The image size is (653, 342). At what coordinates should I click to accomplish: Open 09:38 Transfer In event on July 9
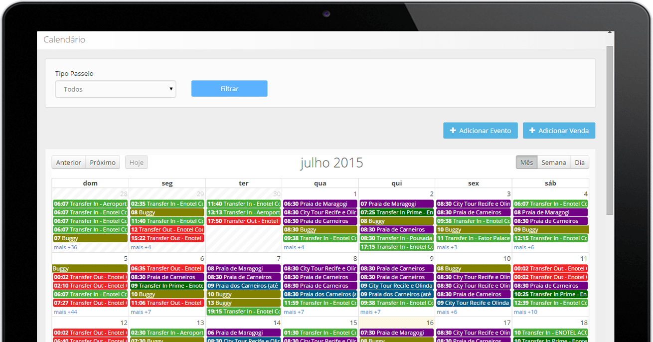(x=397, y=303)
